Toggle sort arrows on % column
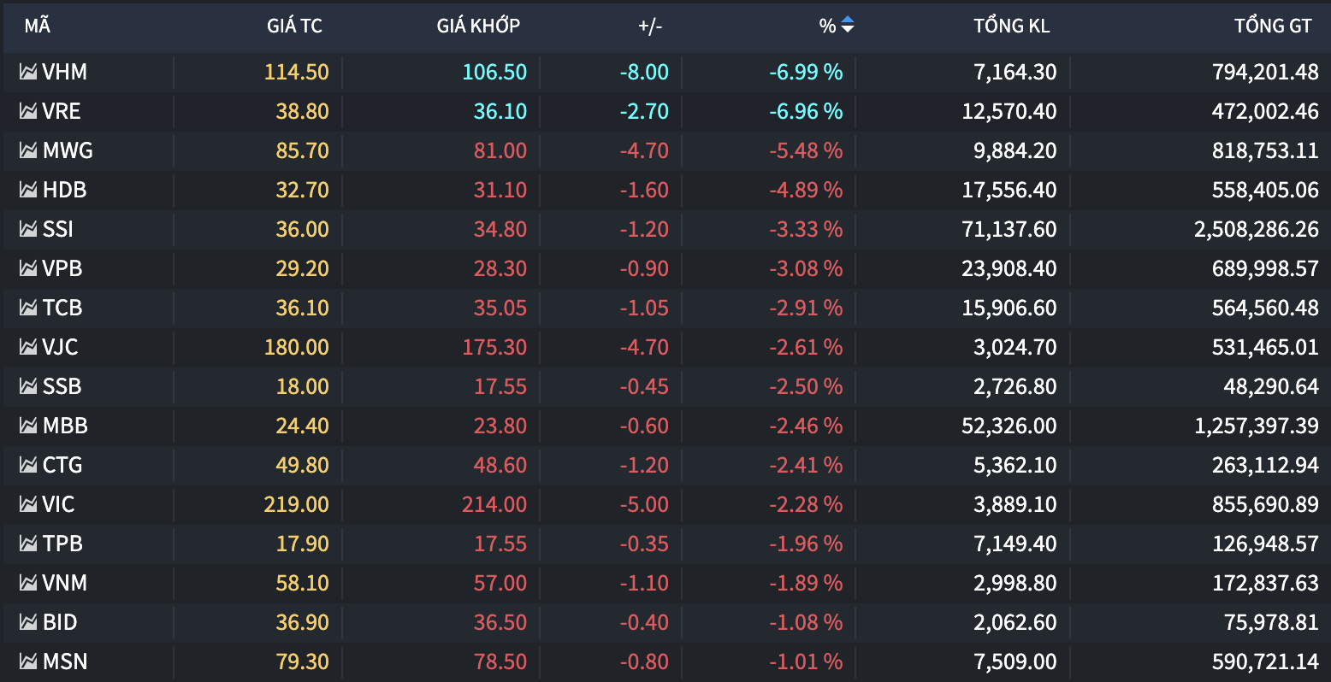The height and width of the screenshot is (682, 1331). pos(848,26)
